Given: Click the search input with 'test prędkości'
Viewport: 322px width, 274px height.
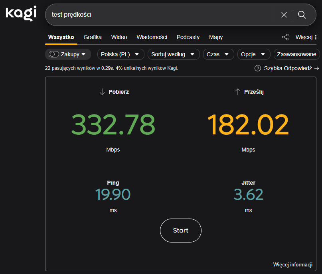Looking at the screenshot, I should click(x=160, y=15).
